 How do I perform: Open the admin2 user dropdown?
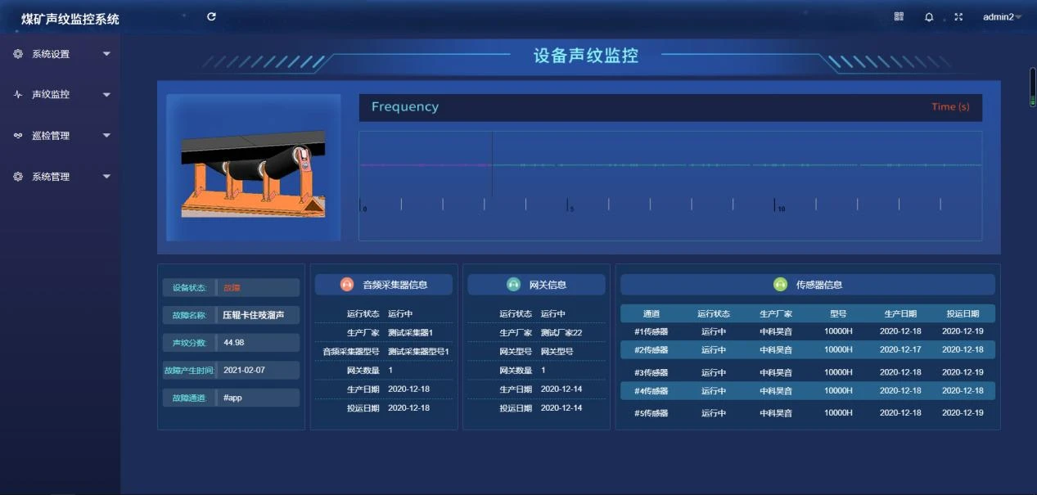coord(1003,17)
